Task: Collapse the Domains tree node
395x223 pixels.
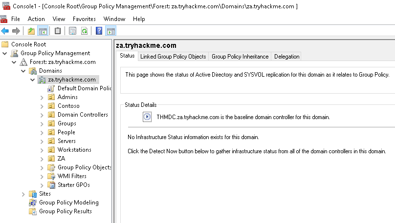Action: coord(23,71)
